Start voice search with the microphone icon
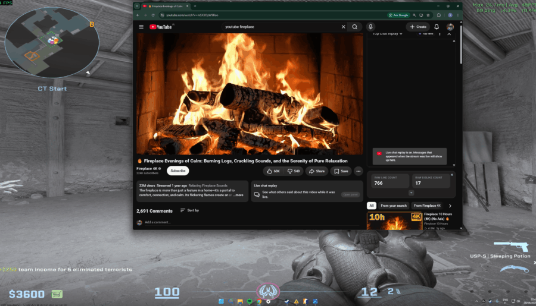This screenshot has height=306, width=536. (x=370, y=27)
